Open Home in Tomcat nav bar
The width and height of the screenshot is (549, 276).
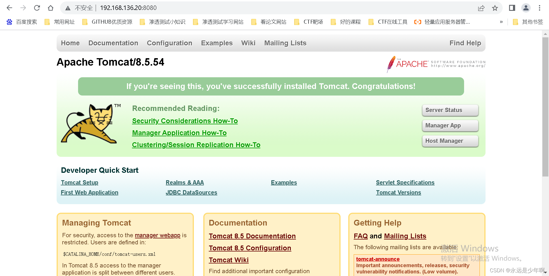[70, 43]
